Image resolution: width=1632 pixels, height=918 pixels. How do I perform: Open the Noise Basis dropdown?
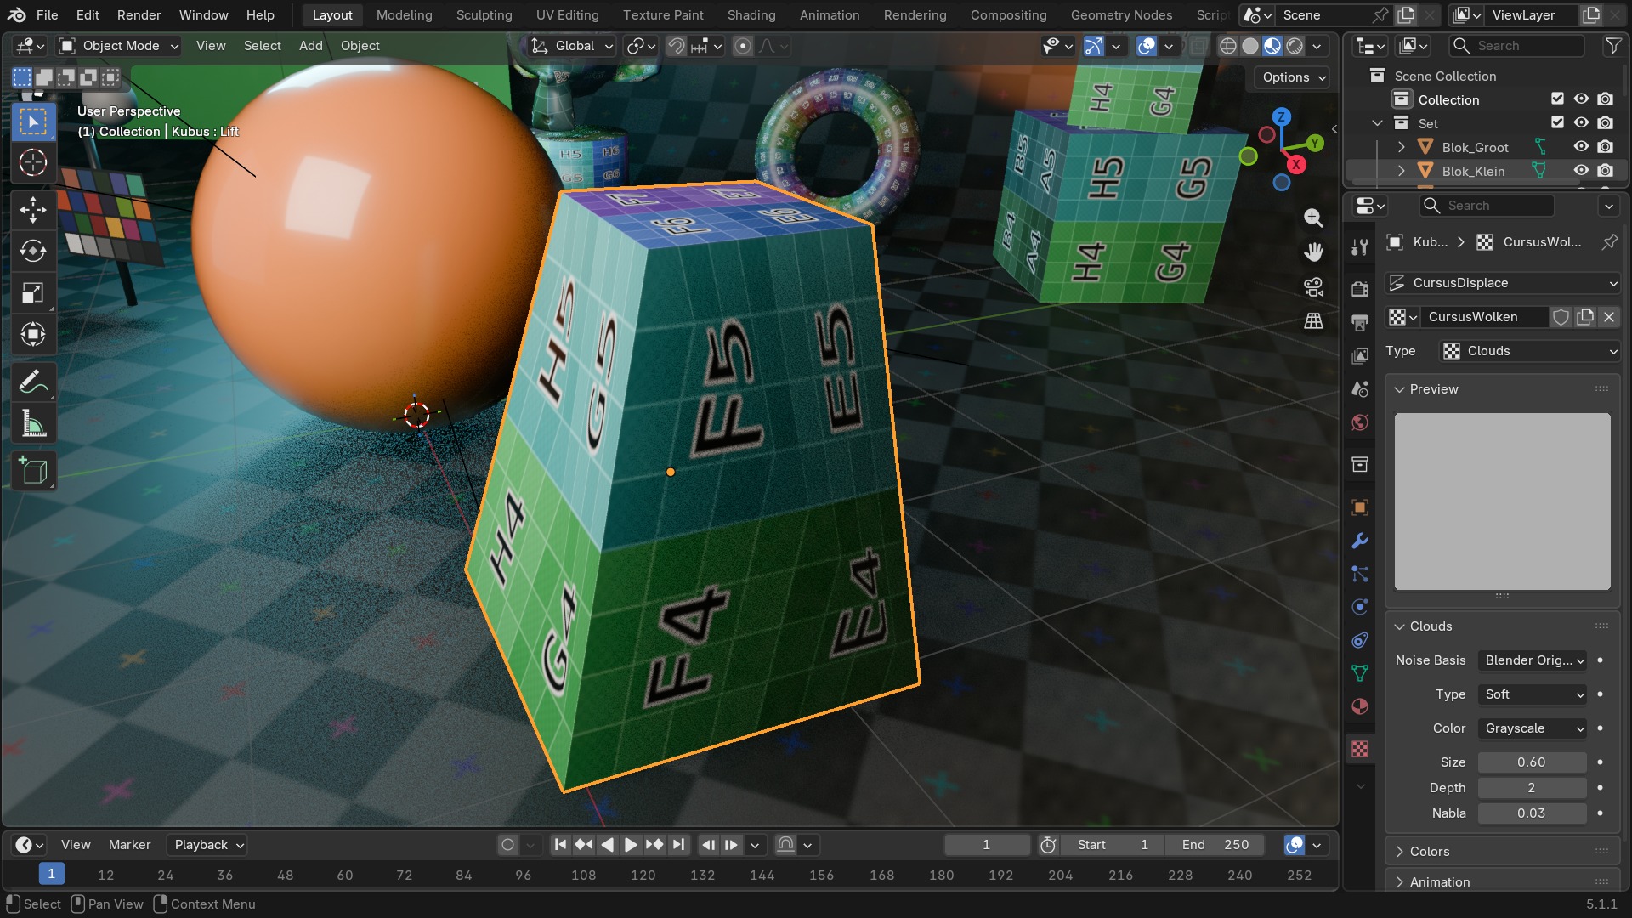(x=1533, y=660)
